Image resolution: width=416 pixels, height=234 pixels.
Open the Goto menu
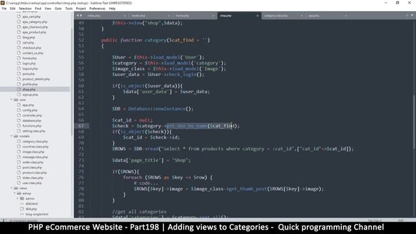pyautogui.click(x=58, y=8)
